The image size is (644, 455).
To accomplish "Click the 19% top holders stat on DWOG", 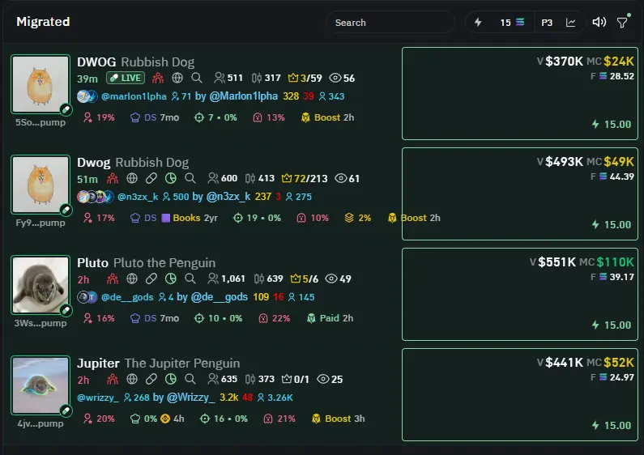I will pyautogui.click(x=99, y=117).
